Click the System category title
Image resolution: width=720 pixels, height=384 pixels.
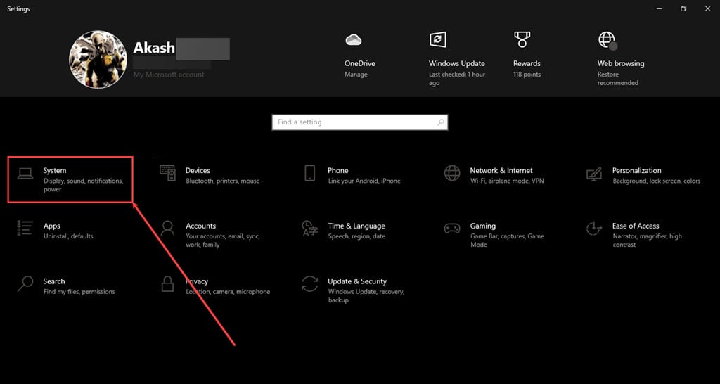(55, 170)
